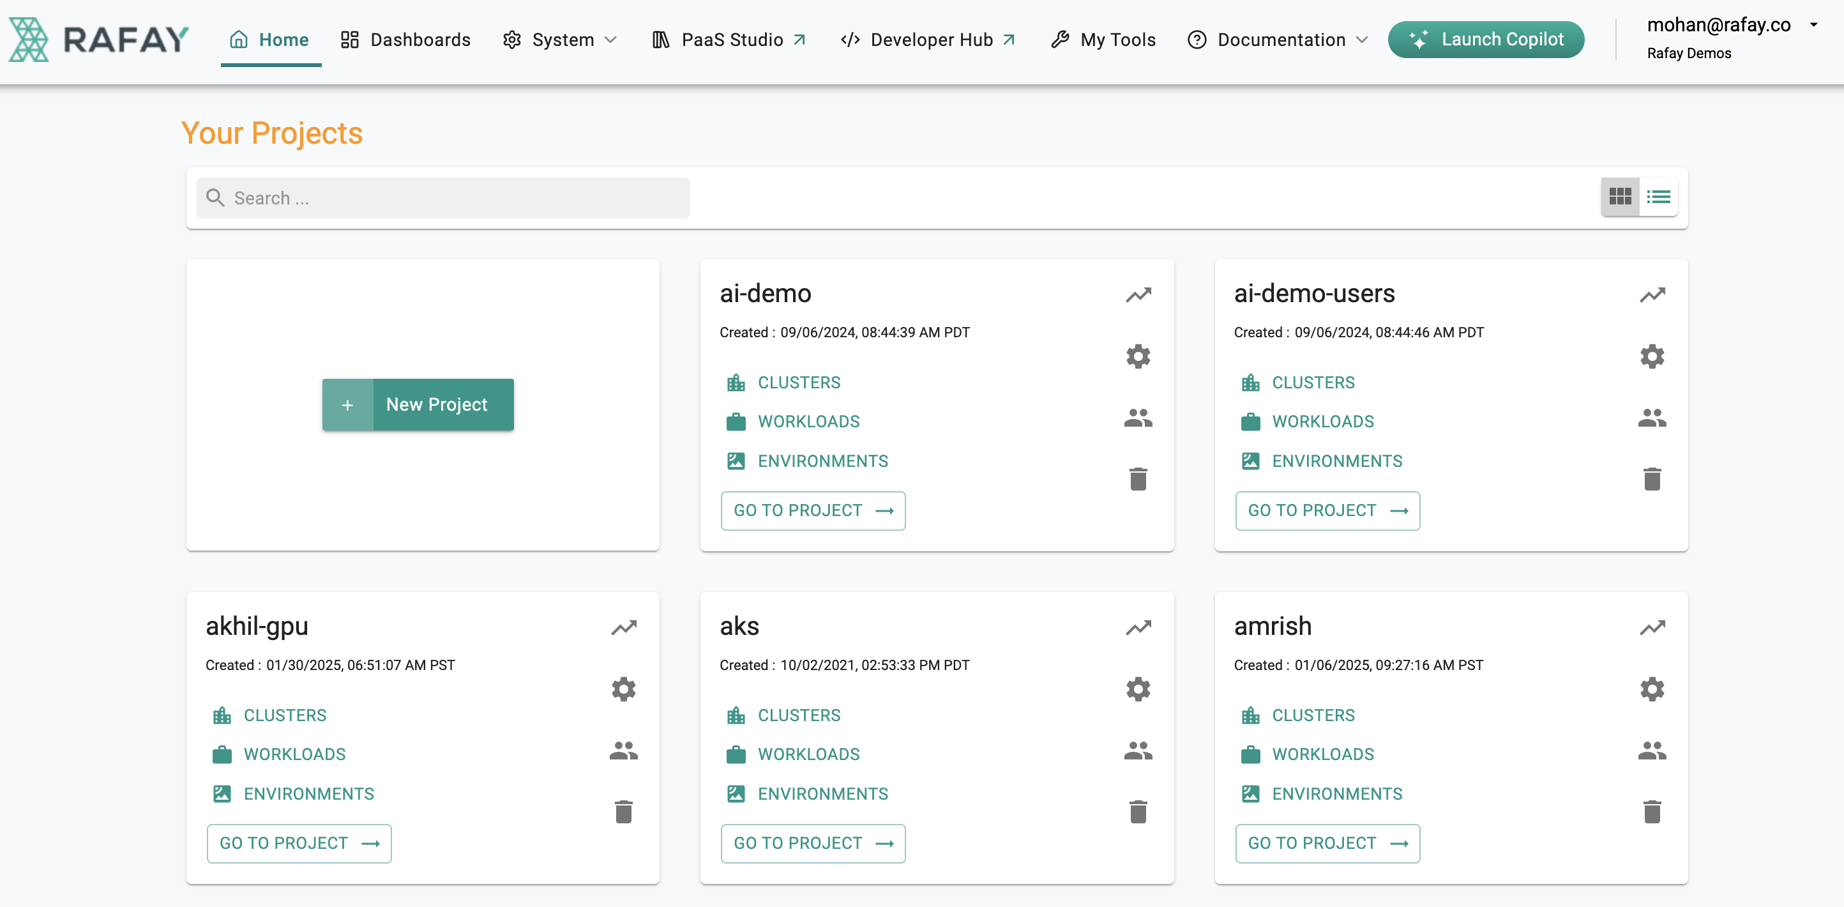Expand the System menu dropdown

[559, 40]
